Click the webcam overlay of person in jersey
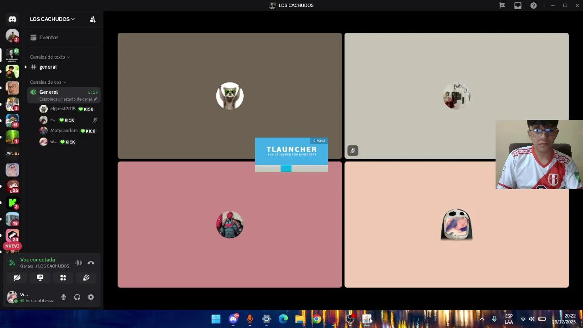583x328 pixels. 539,154
